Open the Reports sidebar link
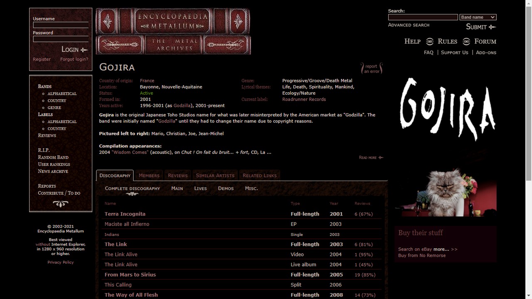The width and height of the screenshot is (532, 299). 47,186
